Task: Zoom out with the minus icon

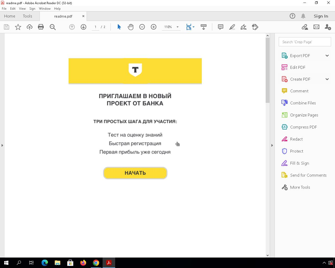Action: click(x=142, y=27)
